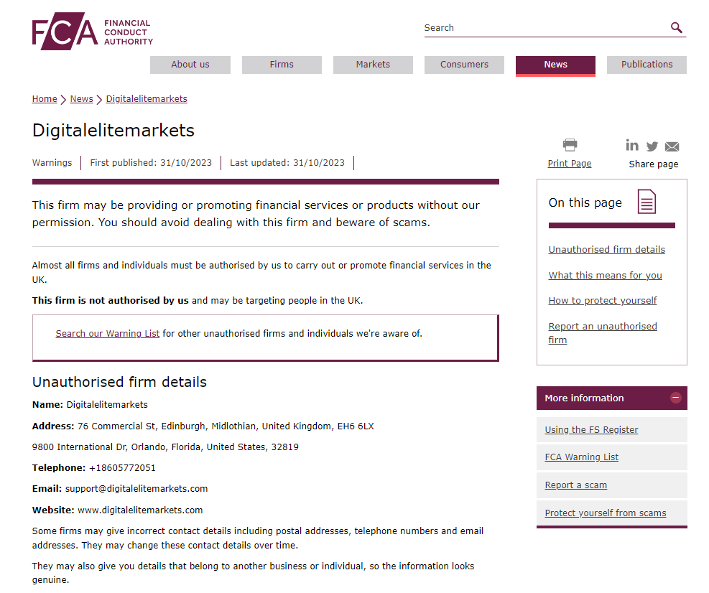
Task: Open the Markets menu
Action: coord(373,65)
